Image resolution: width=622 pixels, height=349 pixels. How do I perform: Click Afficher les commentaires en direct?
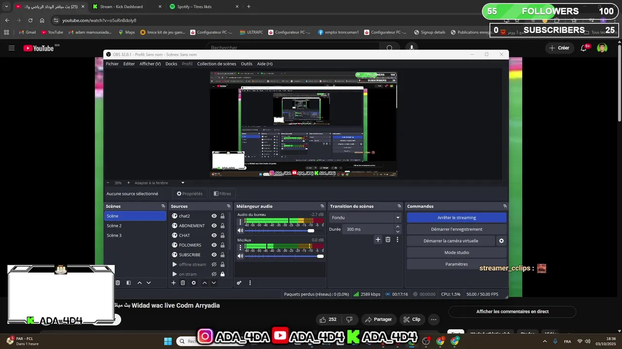pyautogui.click(x=512, y=312)
